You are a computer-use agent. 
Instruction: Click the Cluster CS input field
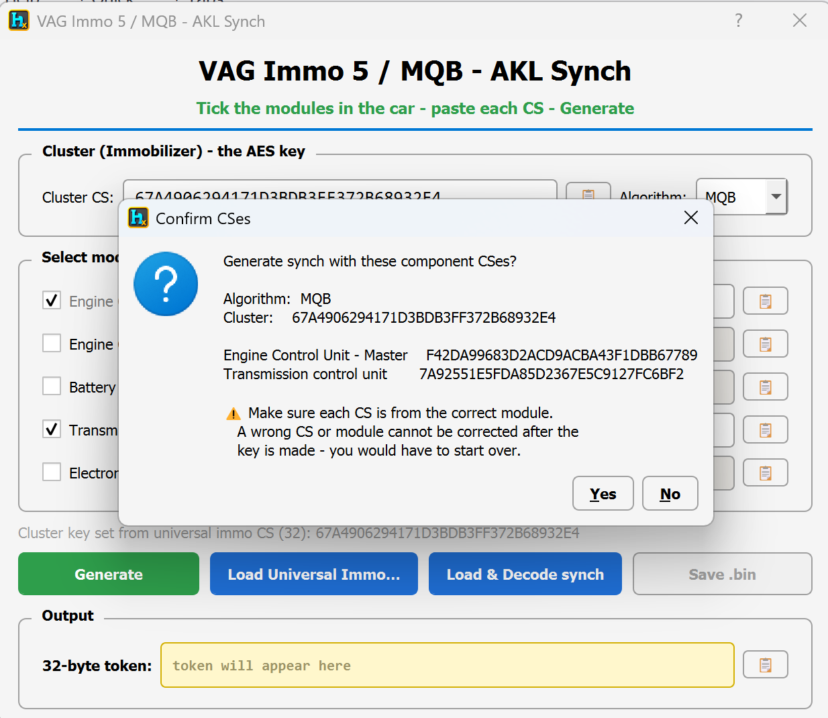tap(340, 190)
